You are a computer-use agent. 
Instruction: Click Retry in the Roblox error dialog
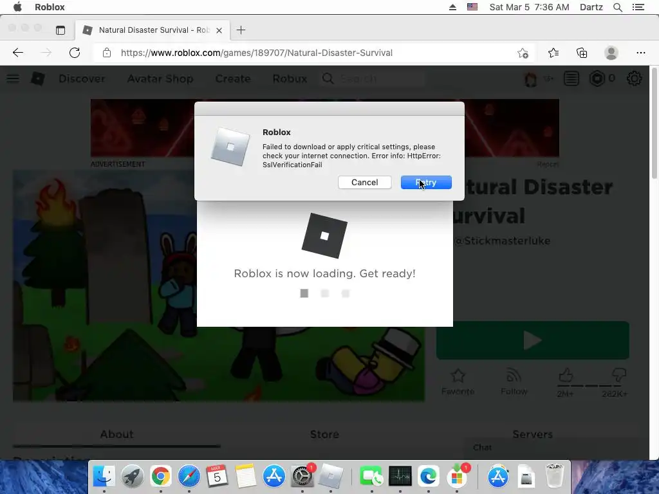pyautogui.click(x=426, y=182)
